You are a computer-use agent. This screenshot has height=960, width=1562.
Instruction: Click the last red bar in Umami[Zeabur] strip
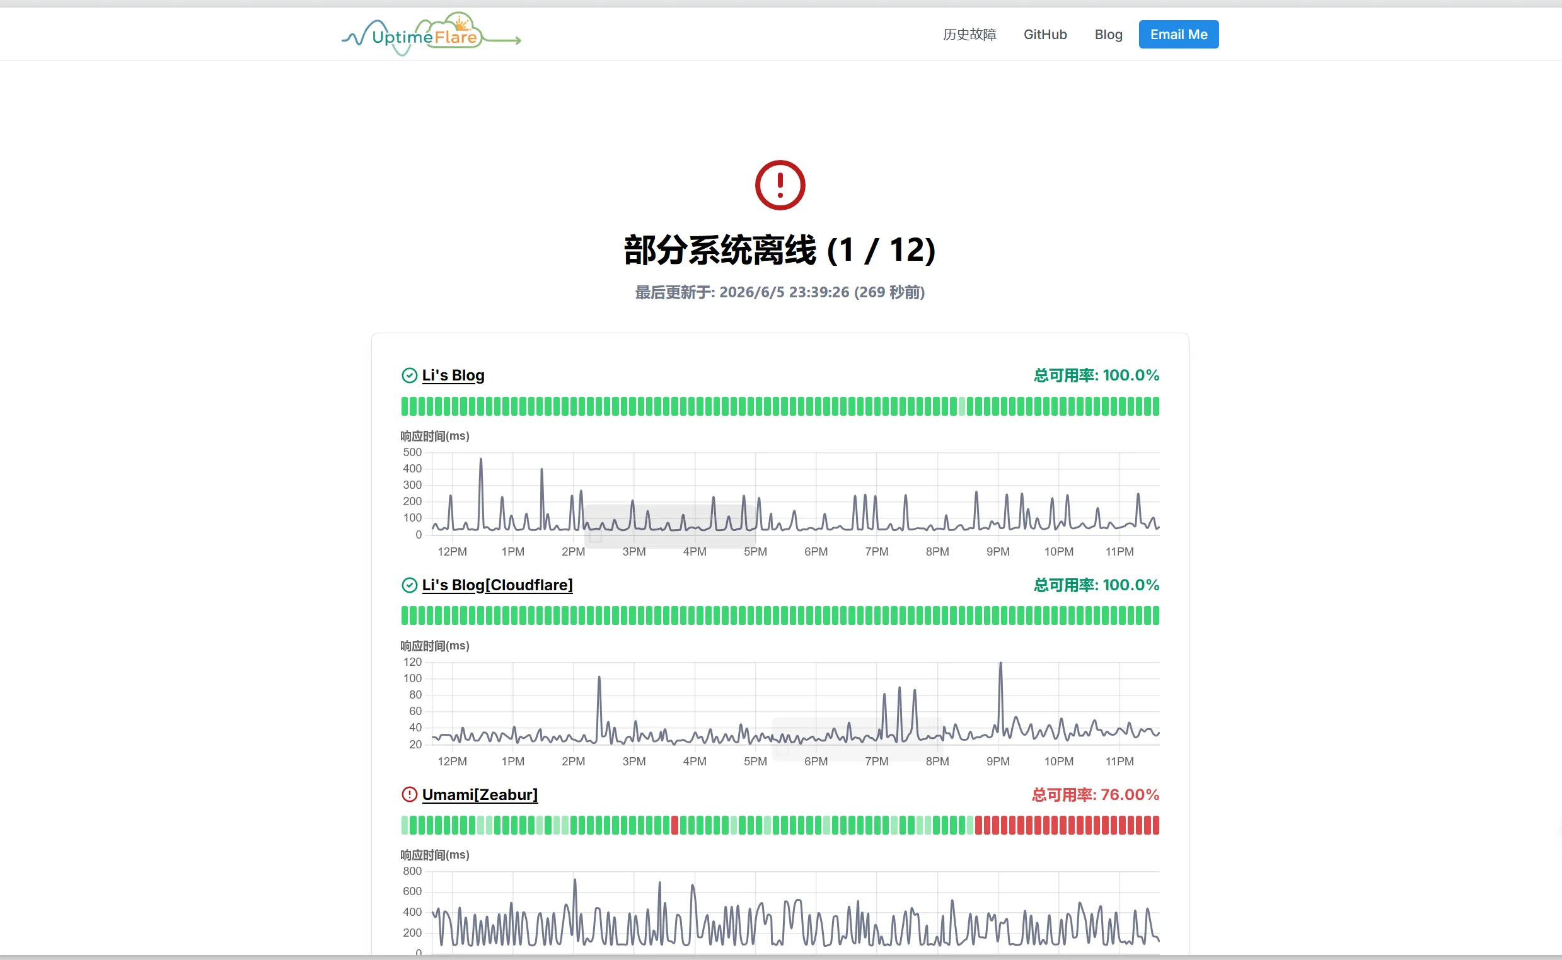[1156, 825]
